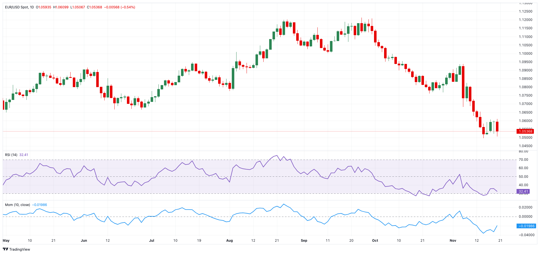
Task: Click the 1D interval label
Action: pos(32,7)
